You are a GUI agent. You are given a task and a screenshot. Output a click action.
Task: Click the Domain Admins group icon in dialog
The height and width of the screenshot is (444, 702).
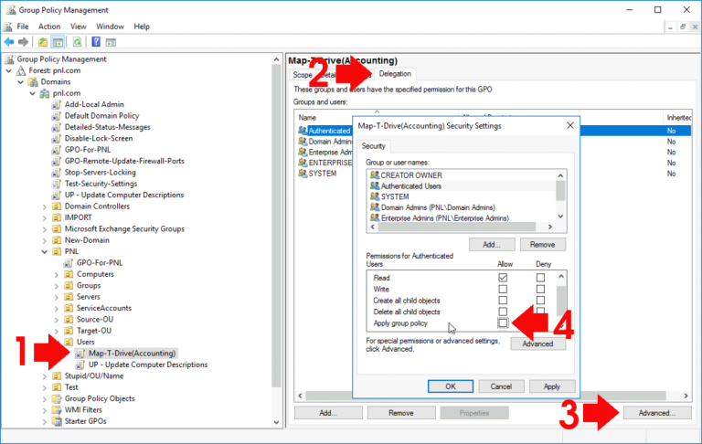375,207
